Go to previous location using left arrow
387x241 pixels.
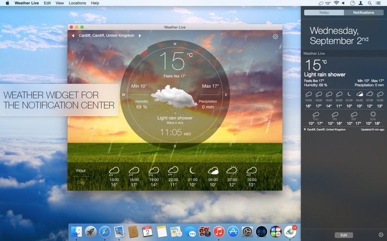pos(73,36)
